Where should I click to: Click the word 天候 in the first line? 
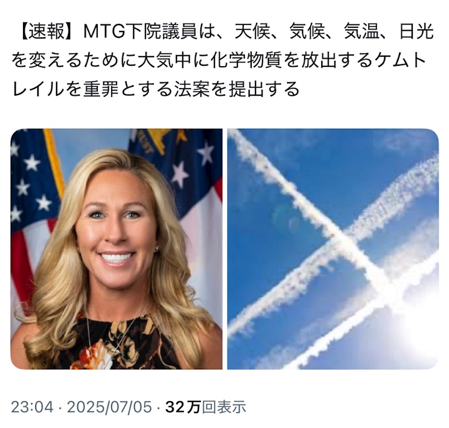(x=253, y=32)
